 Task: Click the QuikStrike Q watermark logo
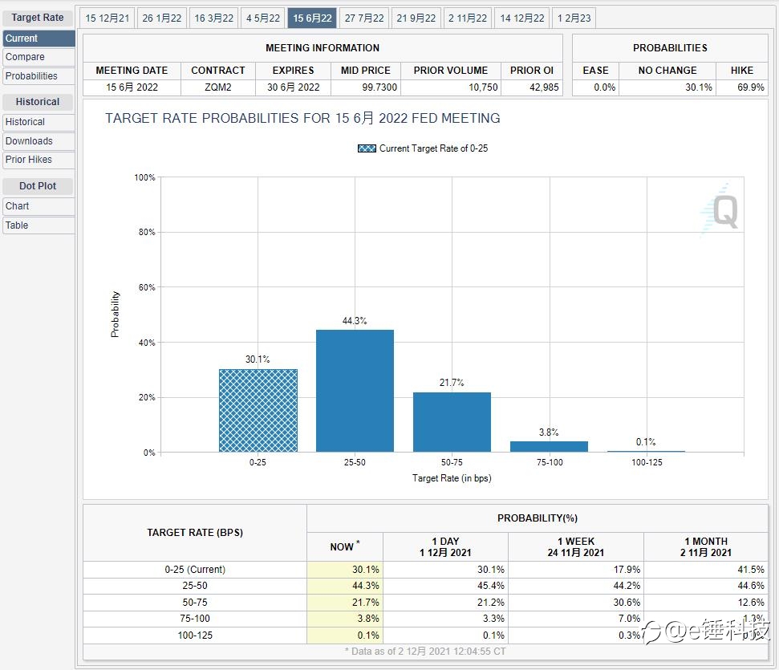click(720, 210)
